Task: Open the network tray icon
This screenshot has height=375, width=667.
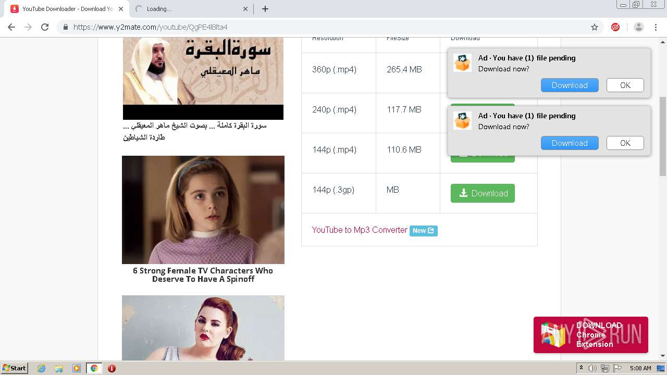Action: pyautogui.click(x=605, y=368)
